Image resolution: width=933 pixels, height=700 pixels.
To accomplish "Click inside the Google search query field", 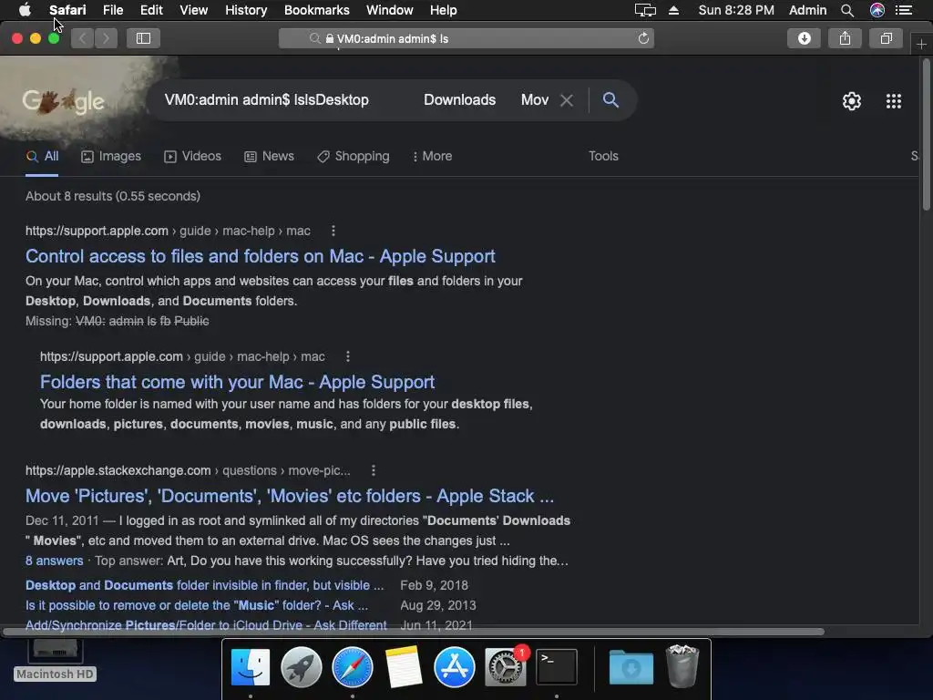I will click(x=357, y=100).
